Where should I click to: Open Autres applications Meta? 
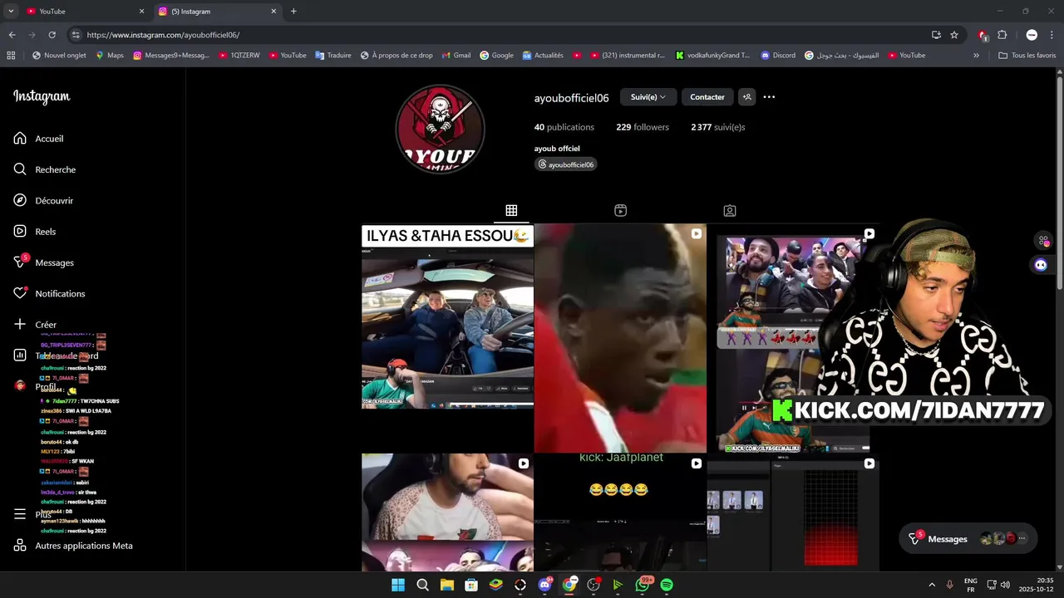coord(72,546)
